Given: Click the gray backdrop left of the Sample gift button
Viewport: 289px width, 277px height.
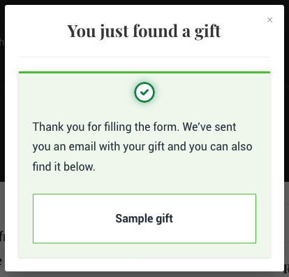Looking at the screenshot, I should click(x=2, y=218).
